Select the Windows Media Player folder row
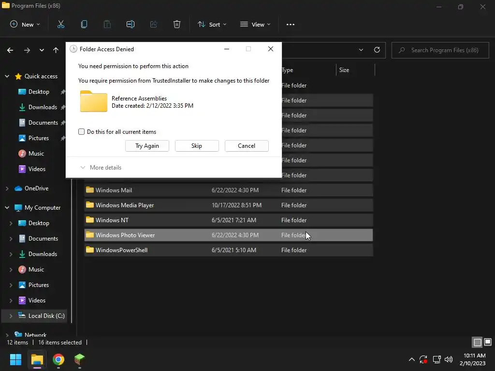The width and height of the screenshot is (495, 371). click(229, 205)
